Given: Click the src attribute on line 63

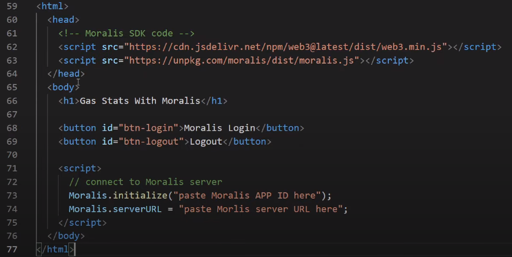Looking at the screenshot, I should 110,60.
